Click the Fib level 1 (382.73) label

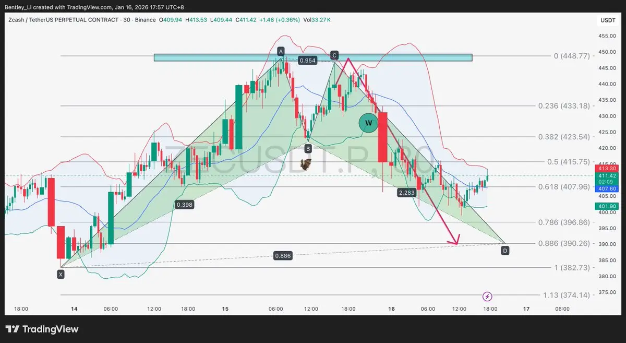572,267
